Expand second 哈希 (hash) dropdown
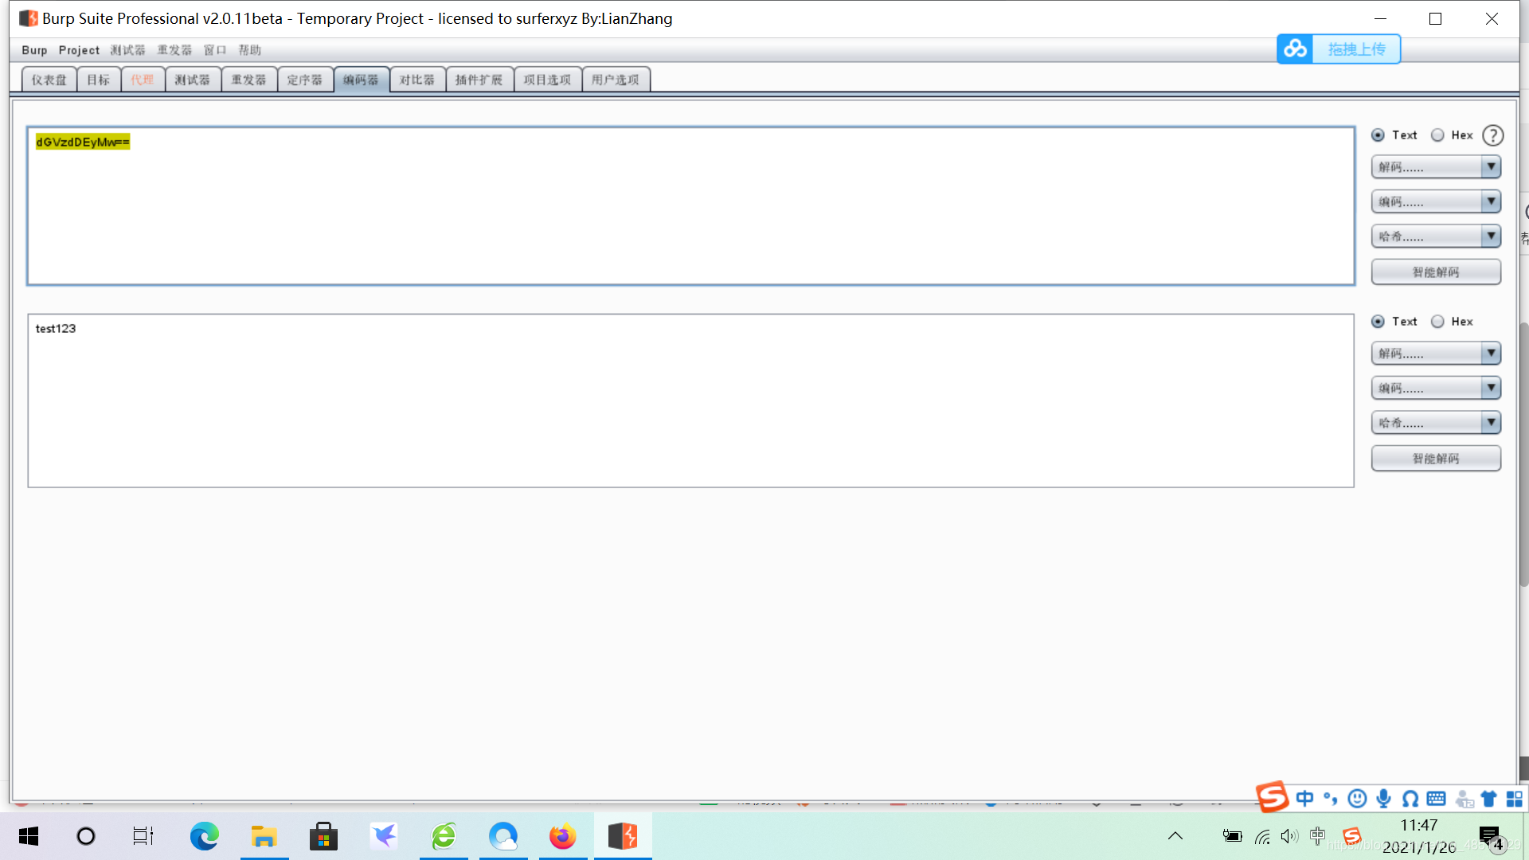This screenshot has width=1529, height=860. click(x=1436, y=423)
